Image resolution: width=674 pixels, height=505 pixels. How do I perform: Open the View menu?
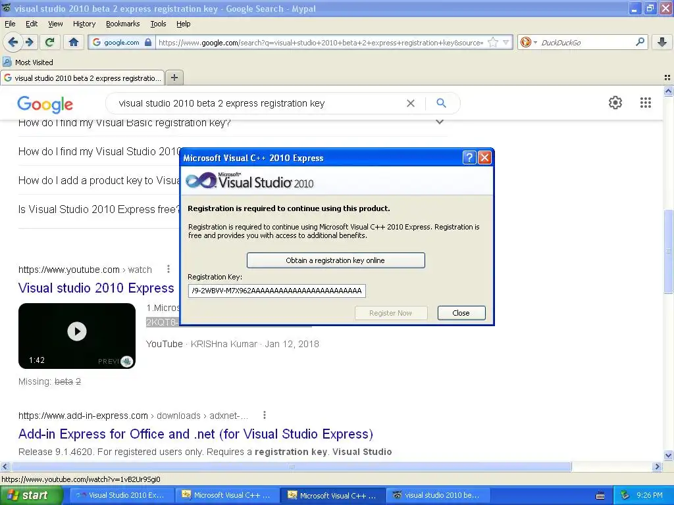[55, 24]
